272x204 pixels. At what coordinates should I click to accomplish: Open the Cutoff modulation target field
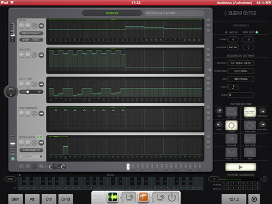point(31,156)
